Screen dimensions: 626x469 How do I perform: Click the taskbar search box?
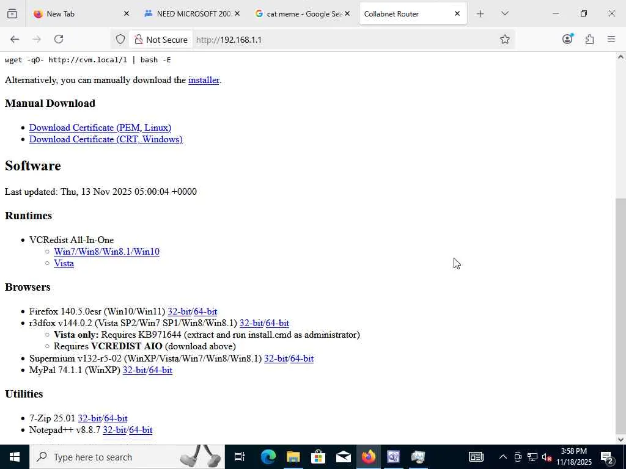pos(127,457)
